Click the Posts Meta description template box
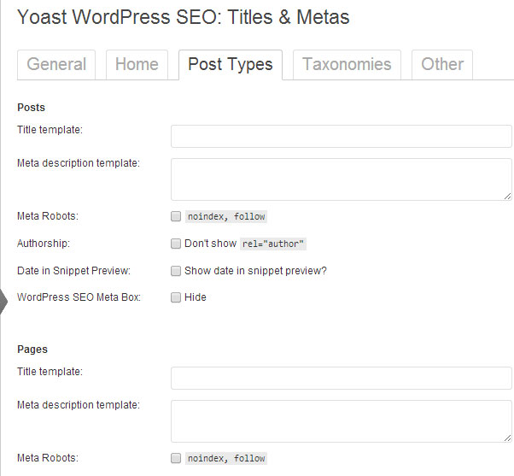The image size is (514, 476). [x=342, y=179]
